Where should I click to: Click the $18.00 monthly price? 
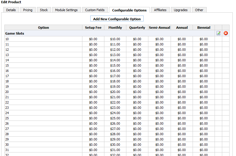coord(115,81)
